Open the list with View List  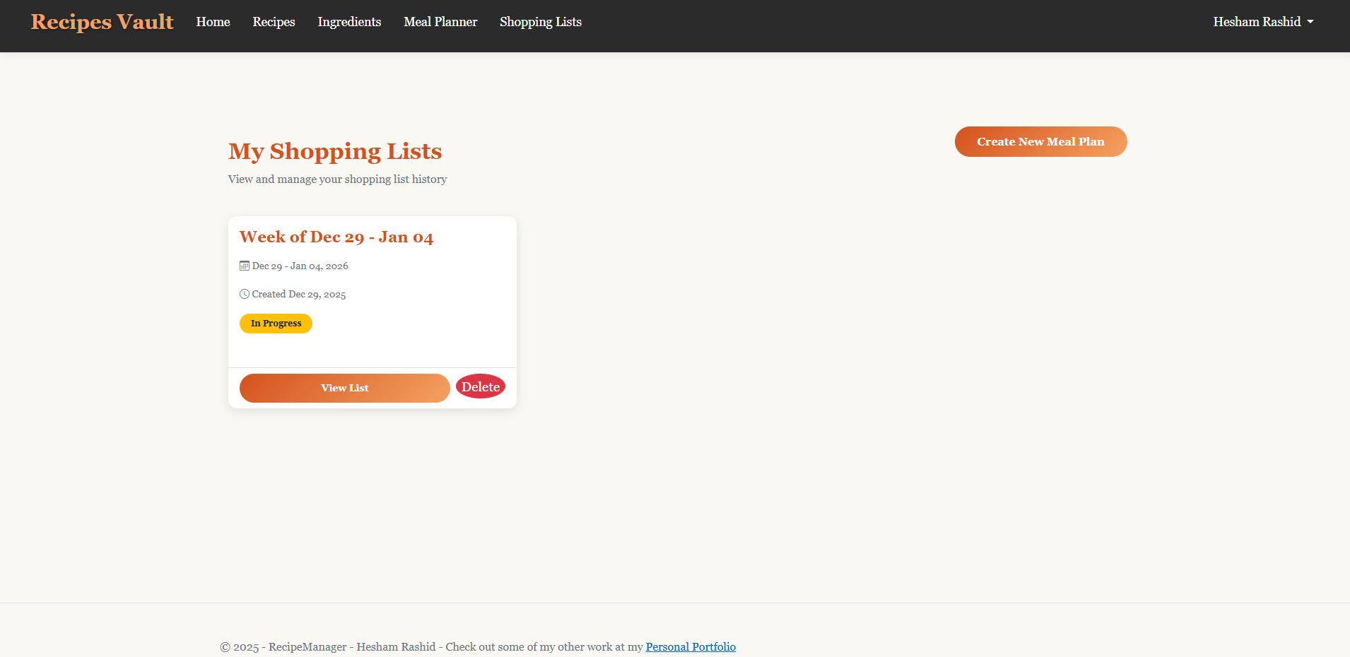tap(344, 388)
